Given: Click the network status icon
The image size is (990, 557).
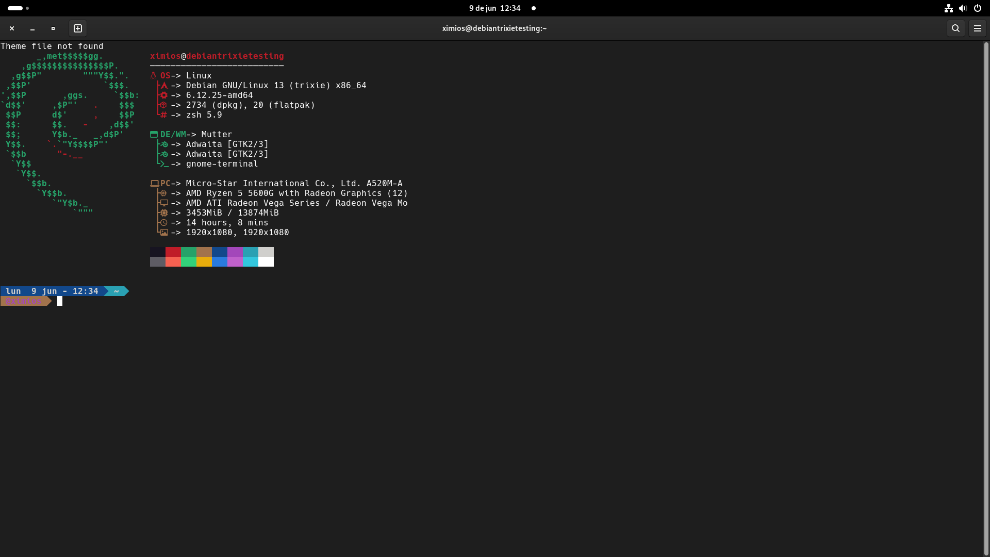Looking at the screenshot, I should [948, 8].
